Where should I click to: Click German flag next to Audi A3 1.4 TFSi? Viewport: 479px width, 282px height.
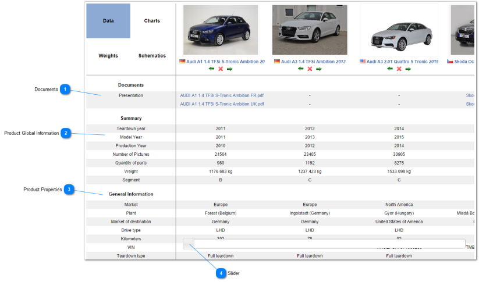[277, 62]
